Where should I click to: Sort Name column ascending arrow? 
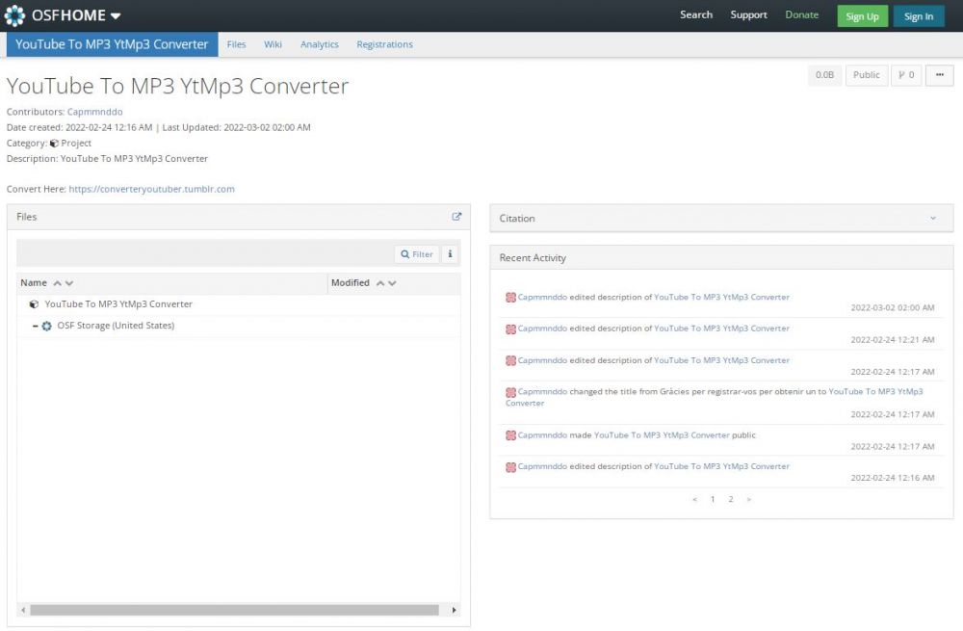57,283
